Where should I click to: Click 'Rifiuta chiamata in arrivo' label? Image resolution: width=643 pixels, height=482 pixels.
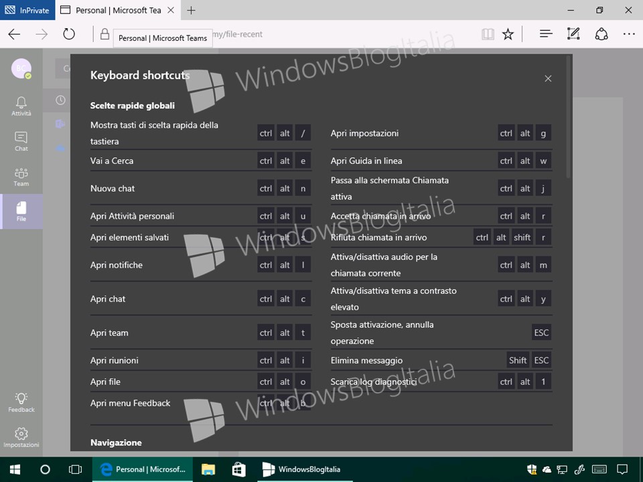coord(378,237)
